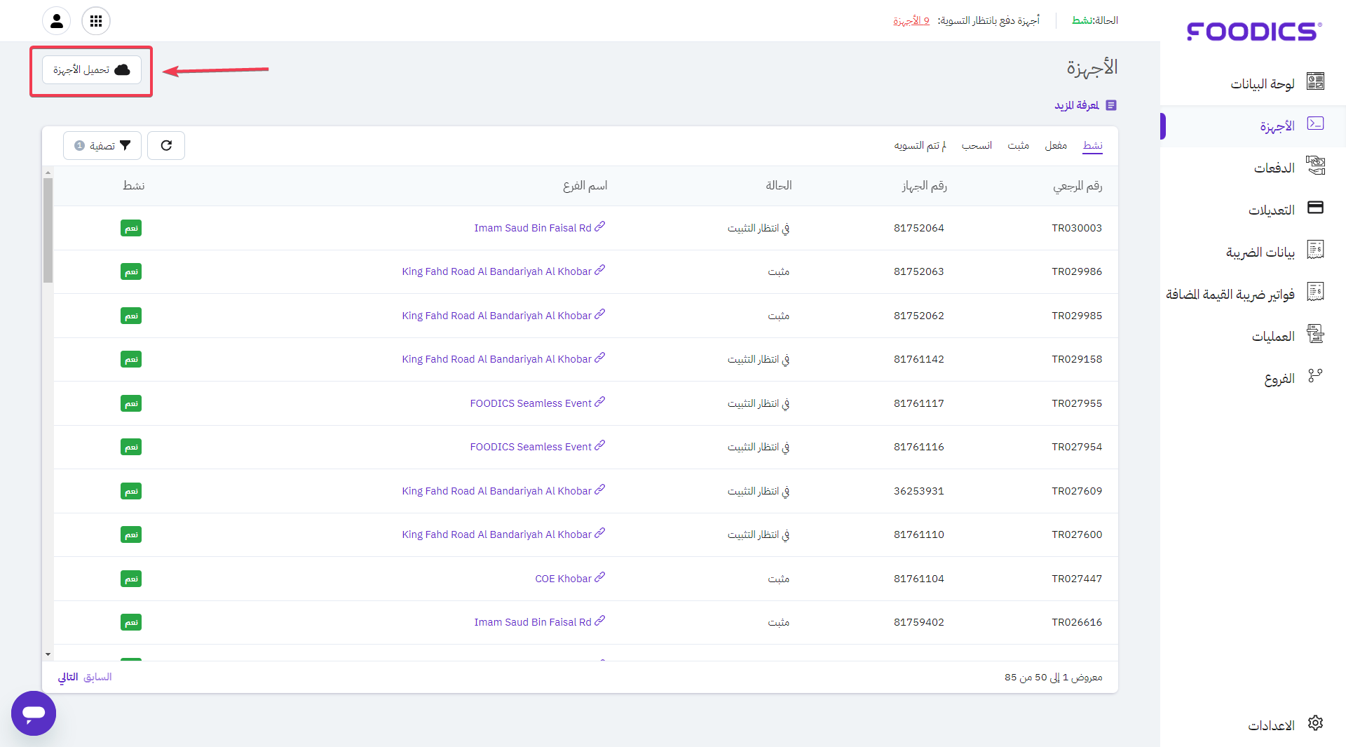
Task: Click the الاعدادات gear icon
Action: (x=1315, y=724)
